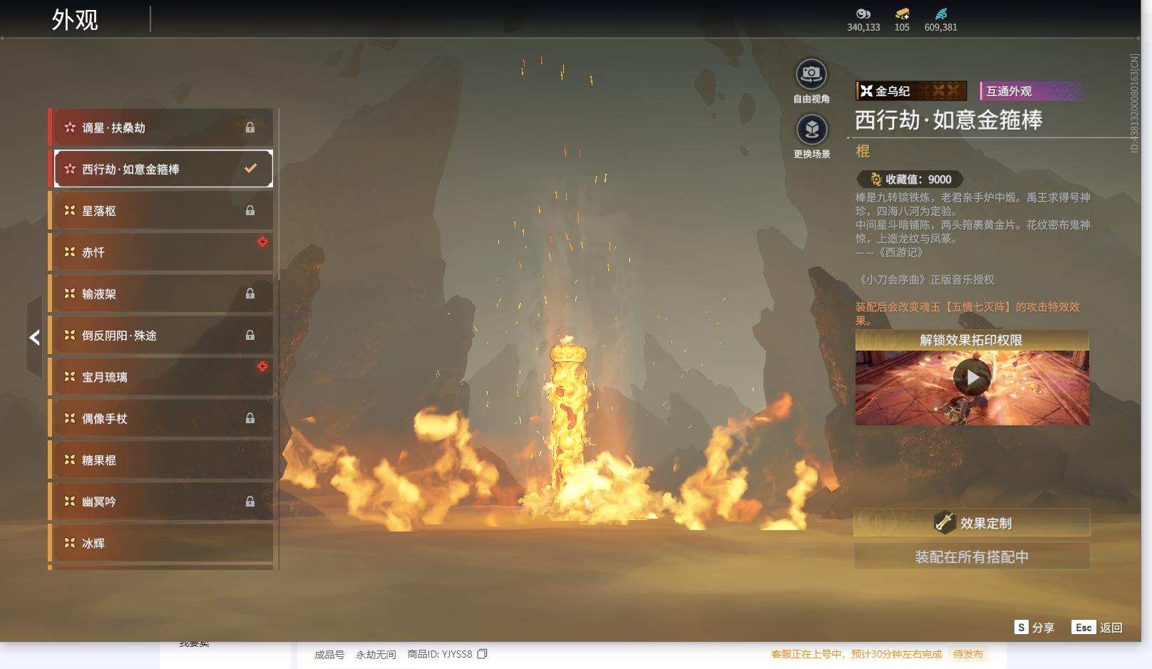1152x669 pixels.
Task: Click the 金乌纪 series tag
Action: click(911, 90)
